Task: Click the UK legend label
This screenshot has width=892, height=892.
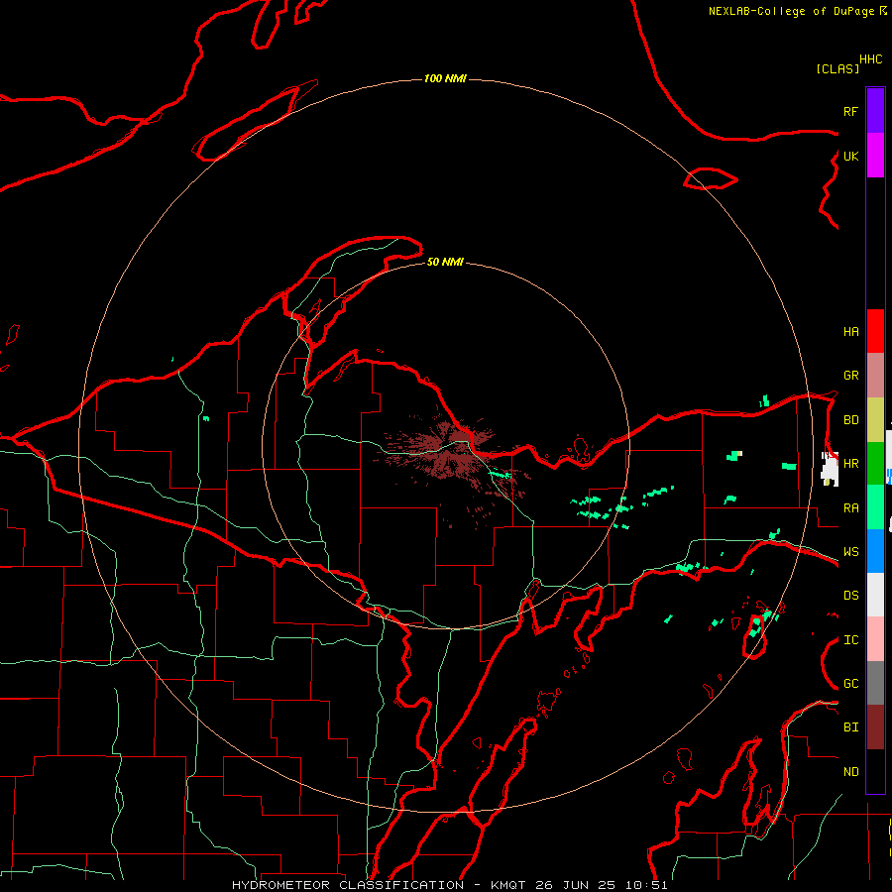Action: [850, 156]
